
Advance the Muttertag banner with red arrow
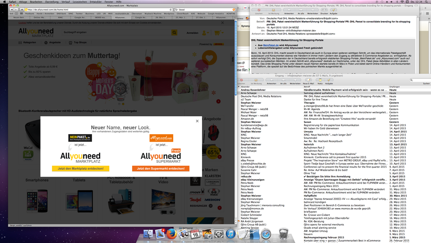click(x=218, y=101)
